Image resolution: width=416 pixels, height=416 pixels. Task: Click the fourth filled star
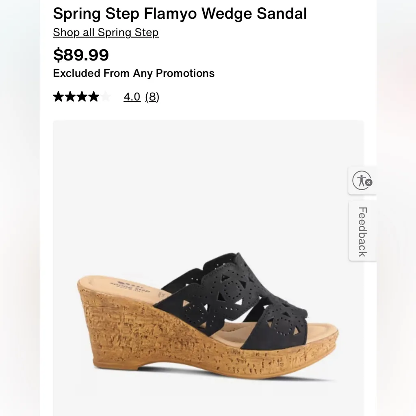tap(93, 97)
